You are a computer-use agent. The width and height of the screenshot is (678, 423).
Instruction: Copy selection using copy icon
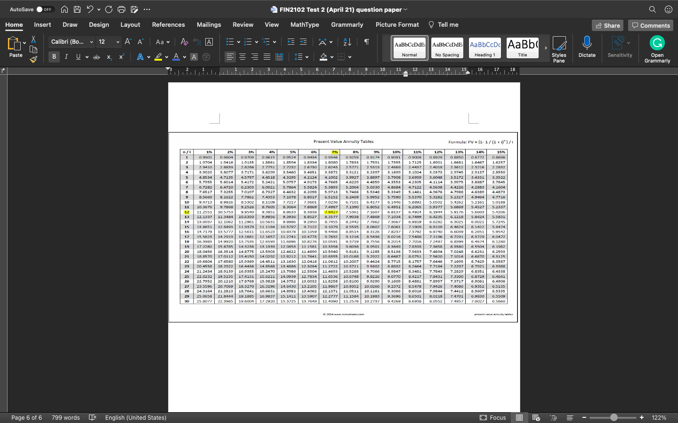[33, 49]
